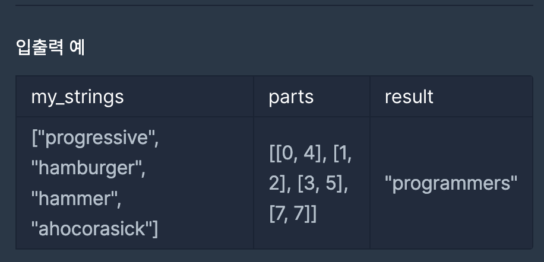Click the closing bracket after "ahocorasick"
Image resolution: width=544 pixels, height=262 pixels.
[x=156, y=229]
